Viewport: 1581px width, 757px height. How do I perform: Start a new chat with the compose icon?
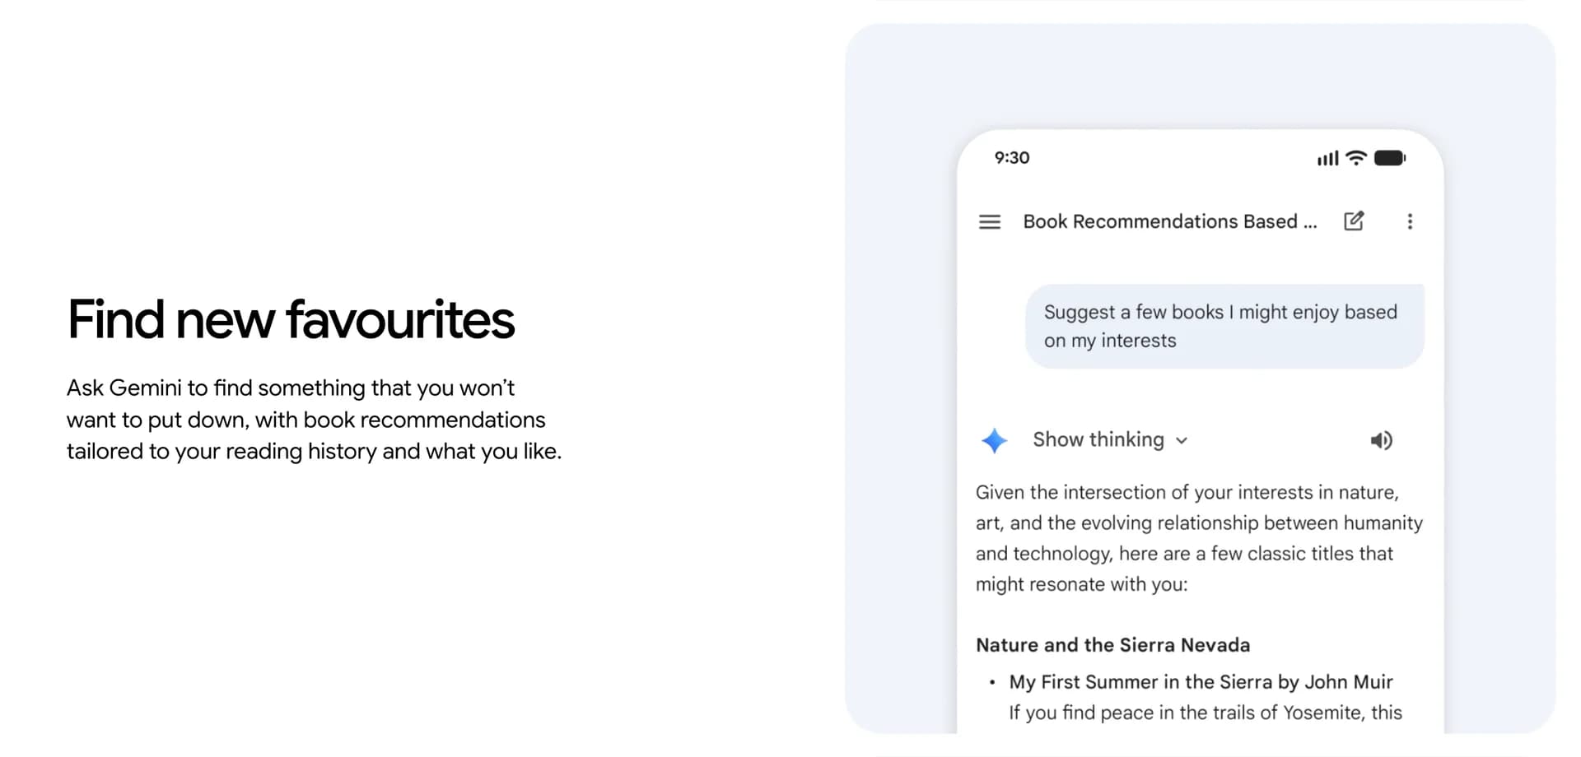pyautogui.click(x=1355, y=221)
